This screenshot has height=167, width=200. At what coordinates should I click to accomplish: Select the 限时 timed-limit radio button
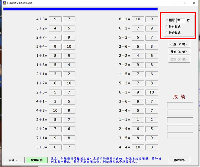point(170,20)
